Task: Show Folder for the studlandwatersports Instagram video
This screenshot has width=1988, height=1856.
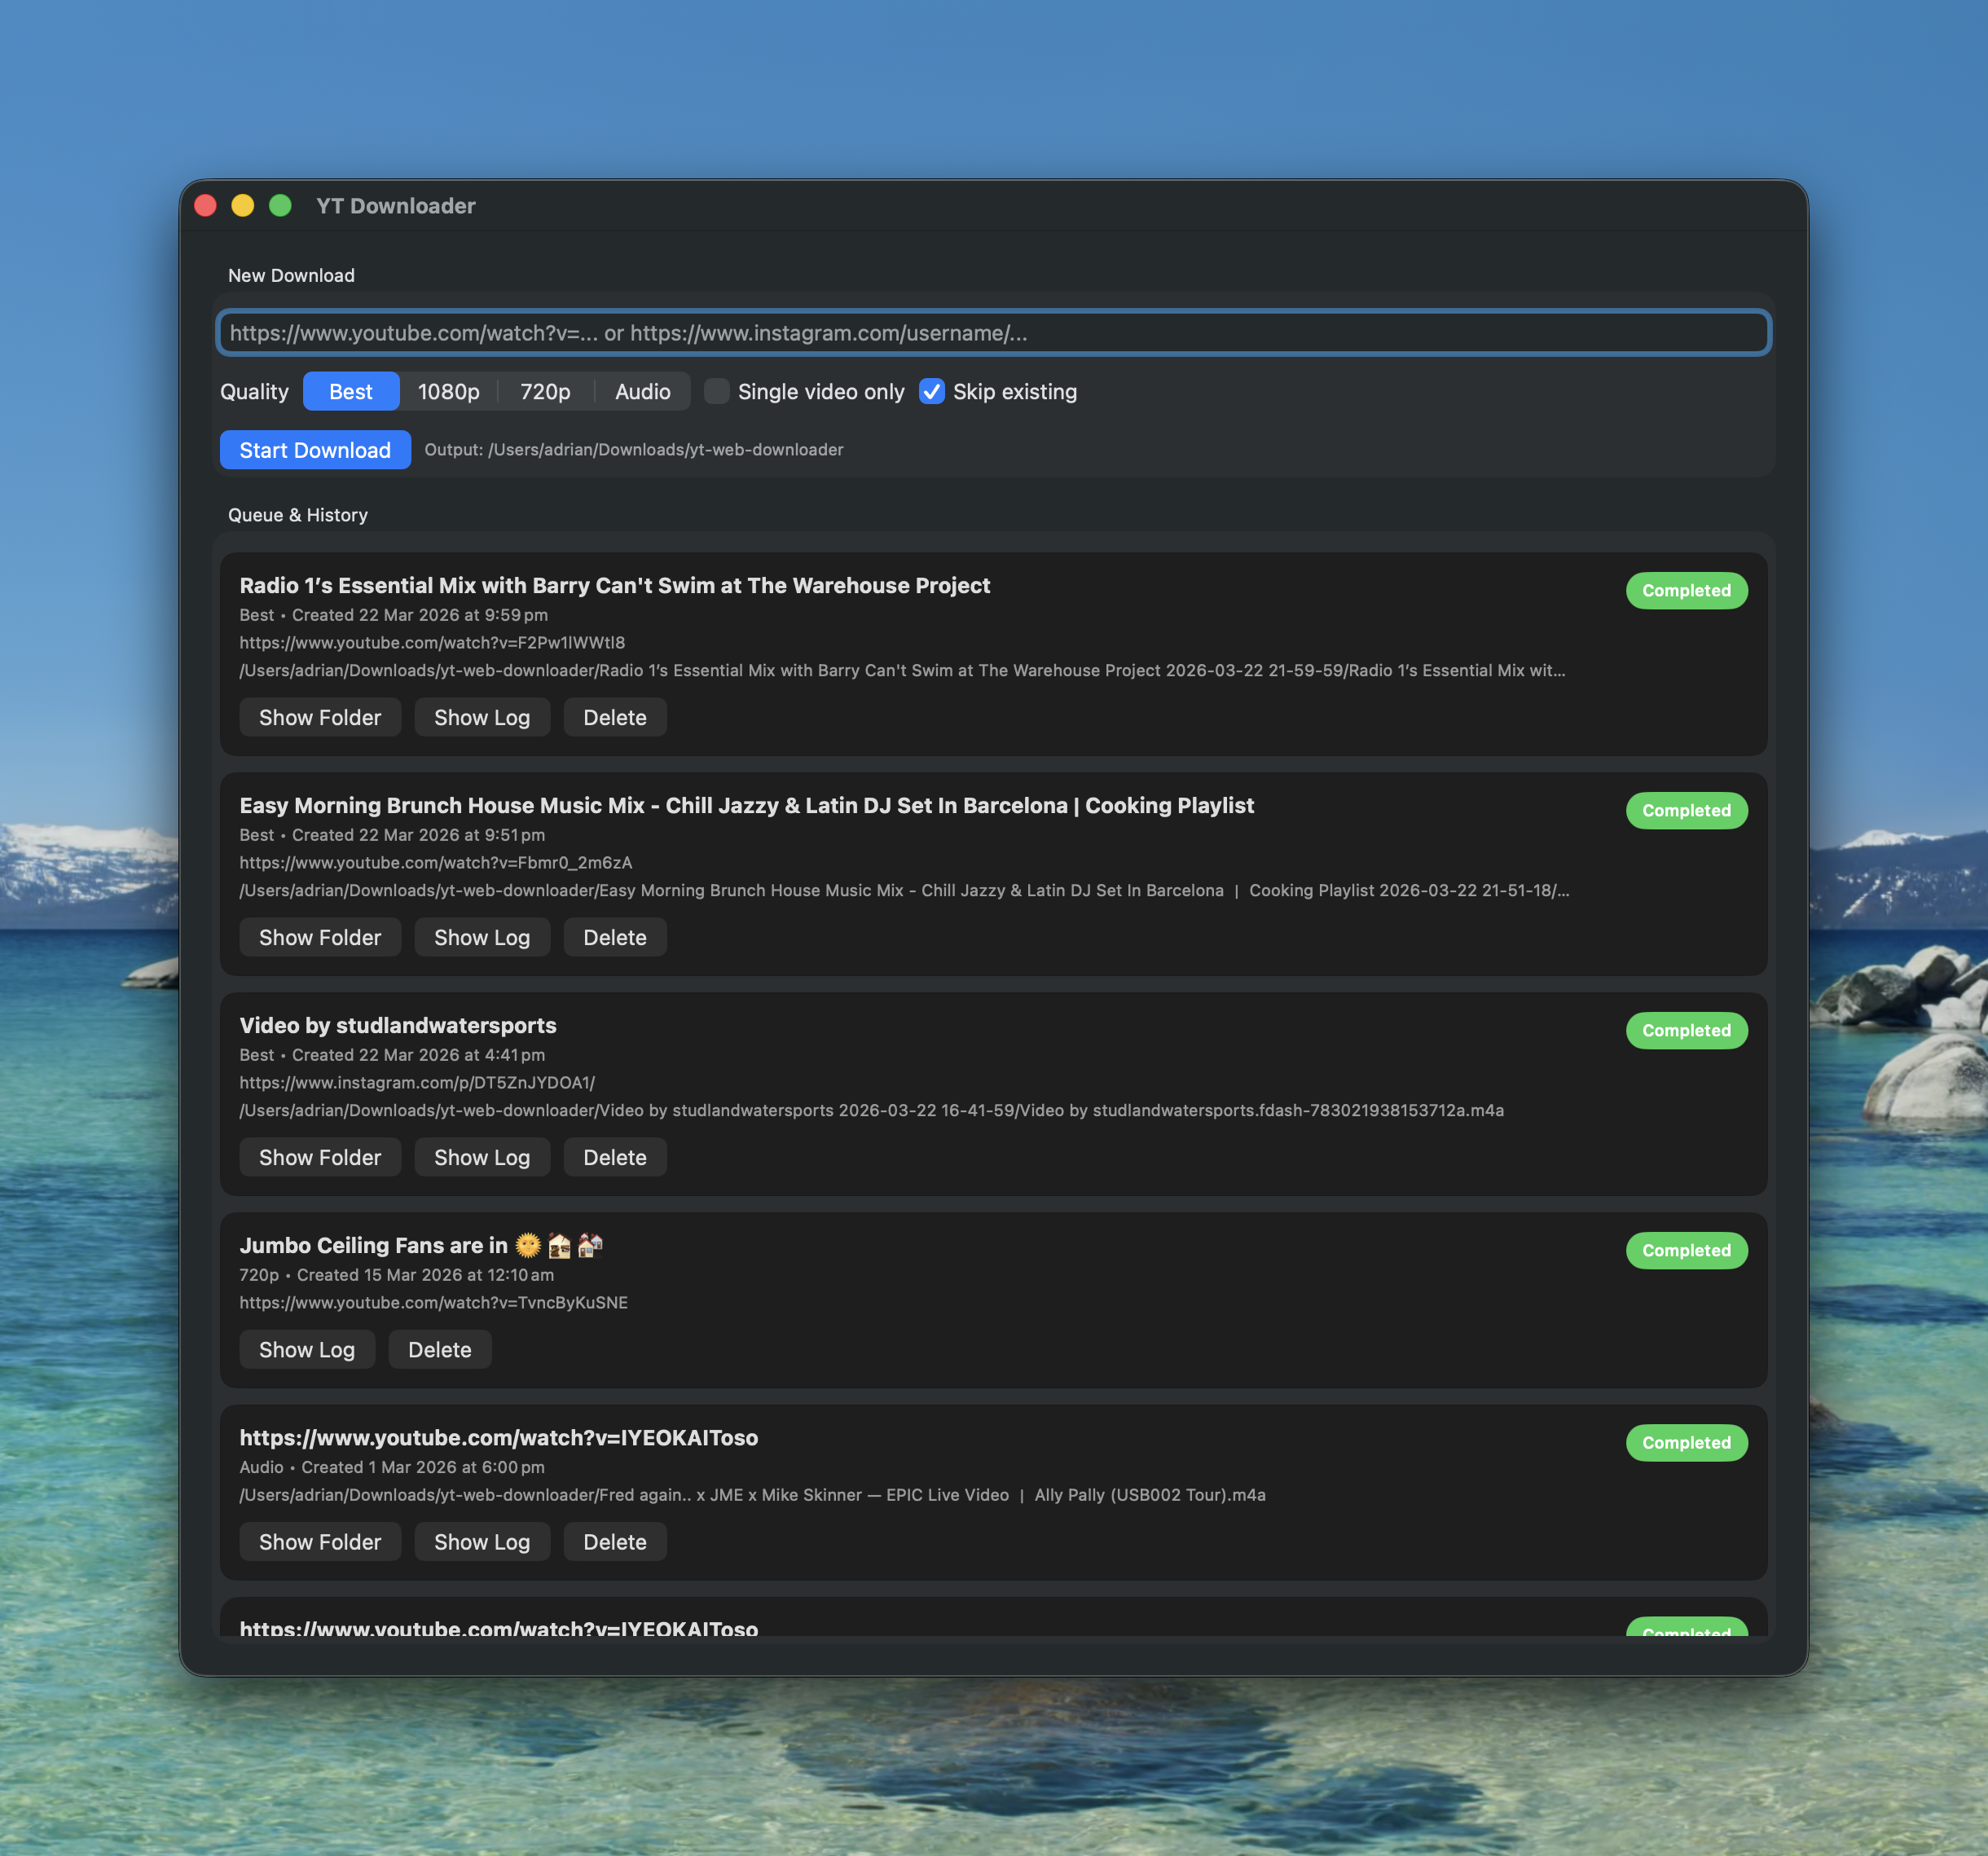Action: [320, 1157]
